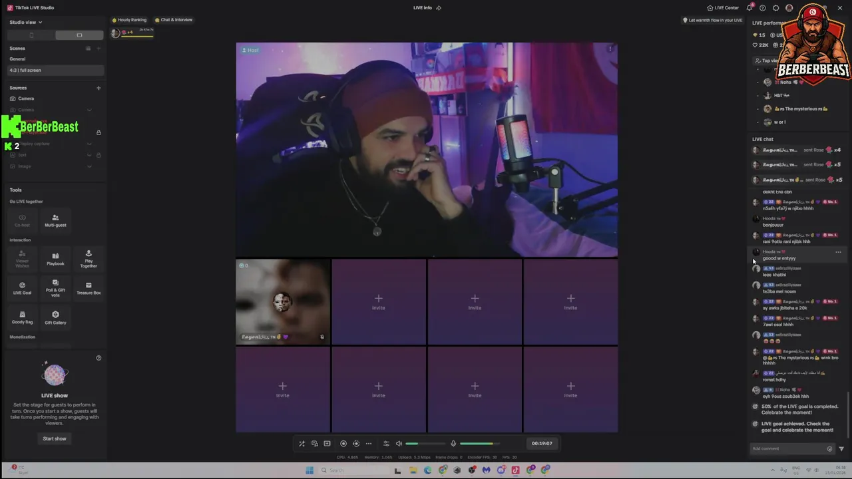852x479 pixels.
Task: Open the notifications bell
Action: click(x=749, y=8)
